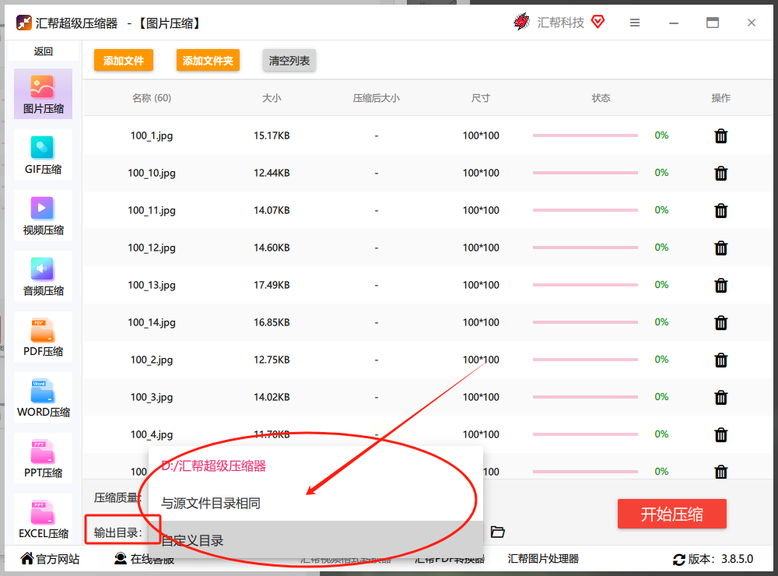
Task: Remove 100_13.jpg from the list
Action: tap(721, 285)
